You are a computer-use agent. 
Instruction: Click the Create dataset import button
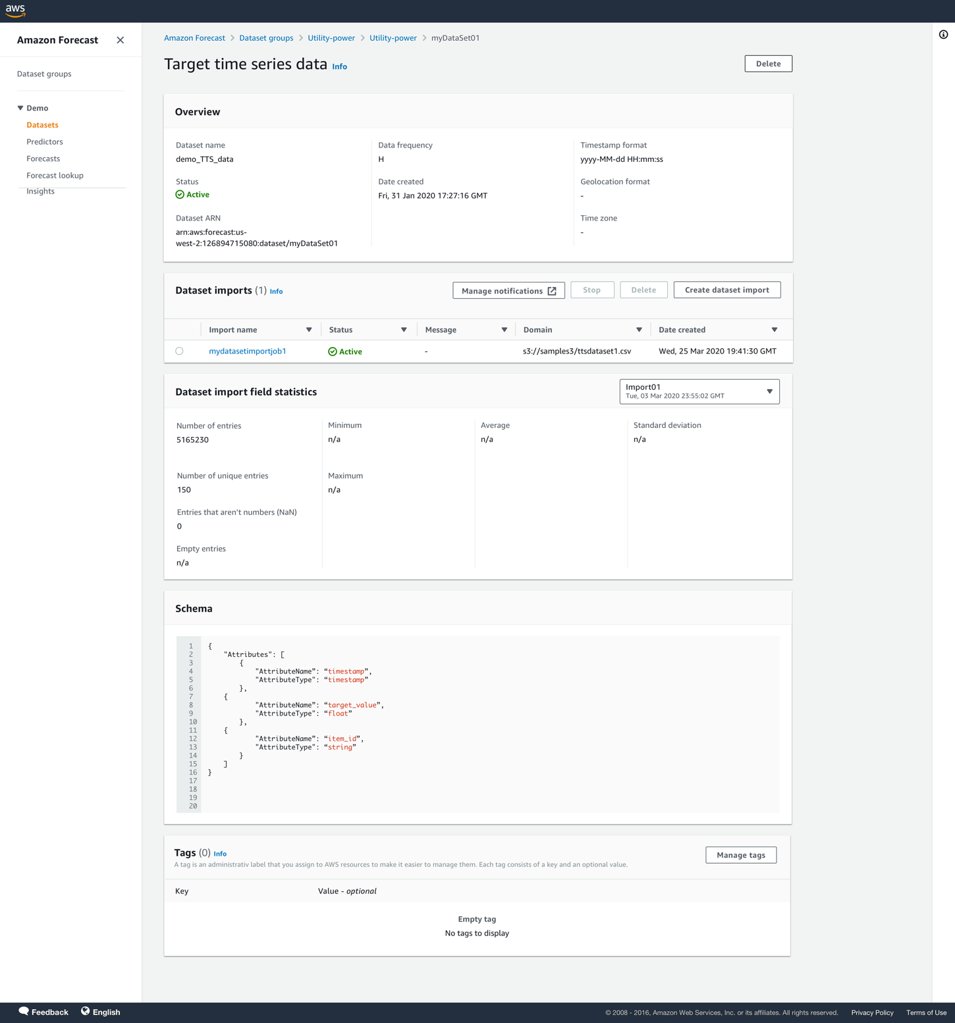tap(726, 290)
